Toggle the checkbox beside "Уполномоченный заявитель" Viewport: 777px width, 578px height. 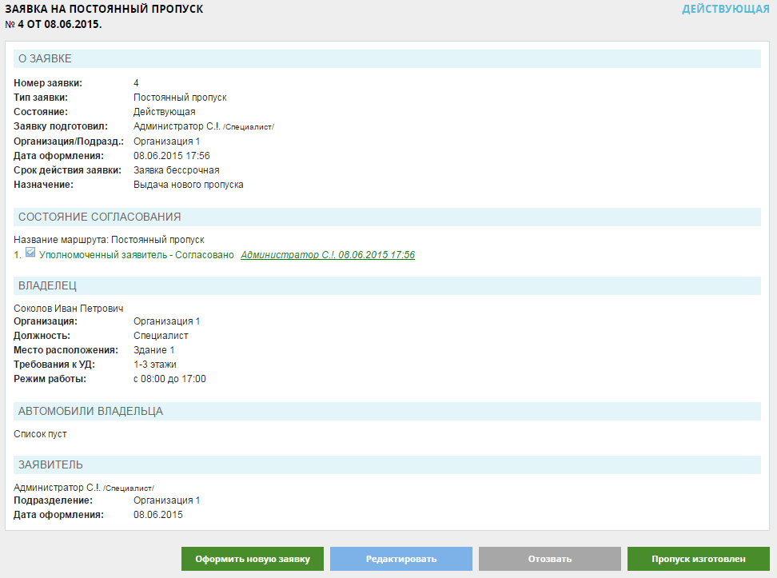(30, 253)
